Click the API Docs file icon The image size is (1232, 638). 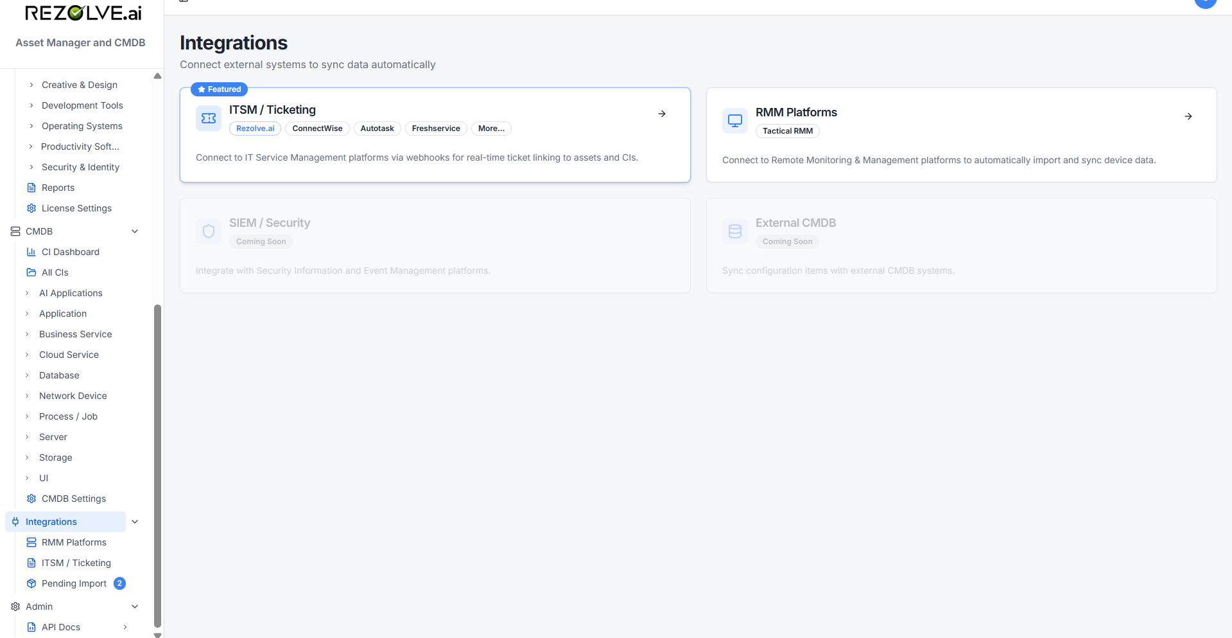pos(31,627)
